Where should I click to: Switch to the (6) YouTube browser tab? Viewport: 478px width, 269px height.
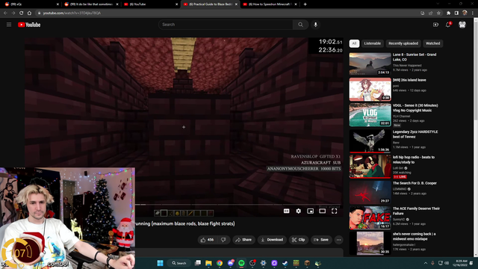[151, 4]
